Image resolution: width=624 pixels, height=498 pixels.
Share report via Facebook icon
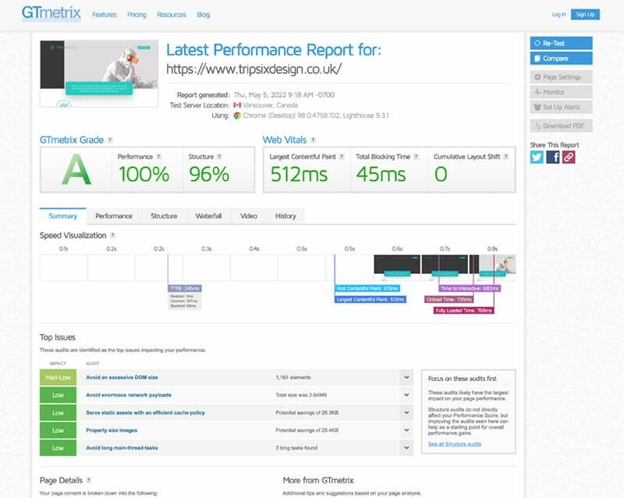pyautogui.click(x=552, y=157)
